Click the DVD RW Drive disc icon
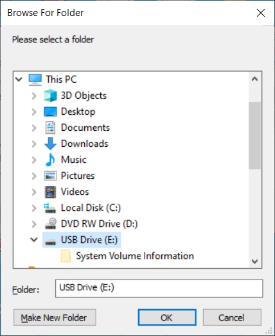The width and height of the screenshot is (275, 336). coord(51,224)
